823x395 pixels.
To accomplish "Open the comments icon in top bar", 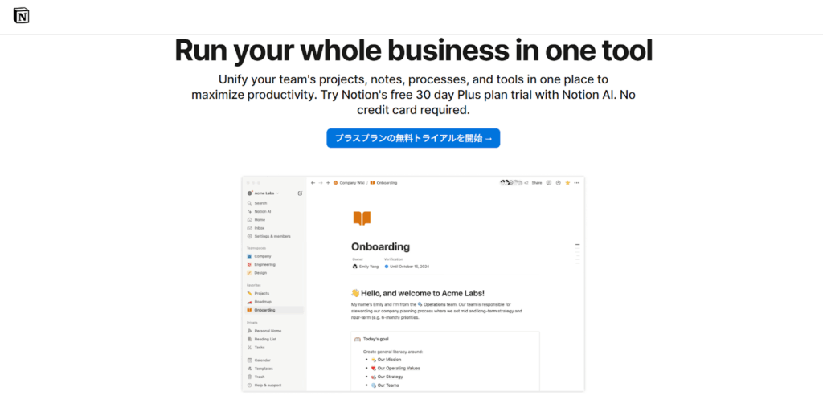I will point(549,183).
